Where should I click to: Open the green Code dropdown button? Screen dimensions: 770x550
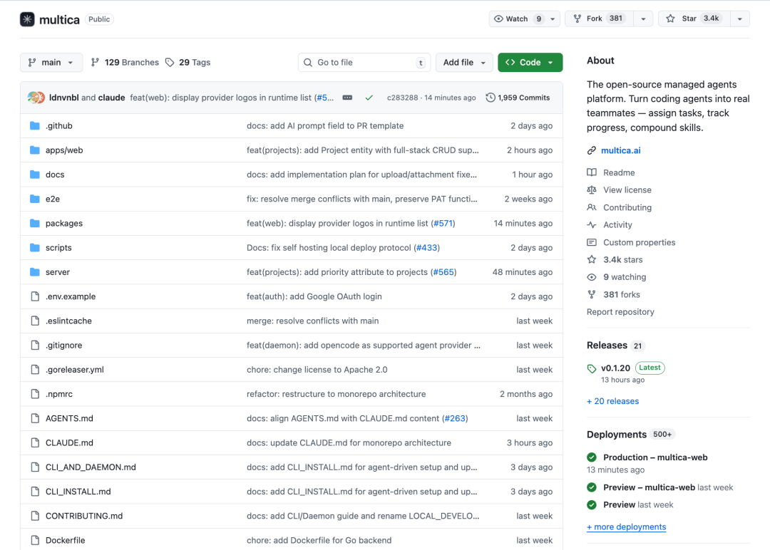[x=530, y=62]
